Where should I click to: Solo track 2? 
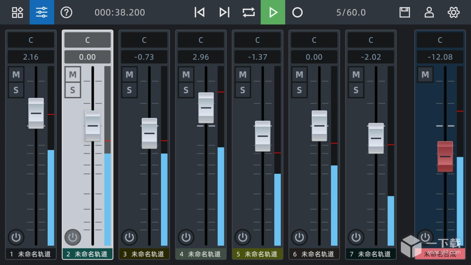[x=73, y=90]
